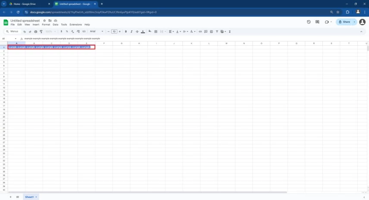
Task: Collapse the toolbar with the up chevron
Action: click(361, 31)
